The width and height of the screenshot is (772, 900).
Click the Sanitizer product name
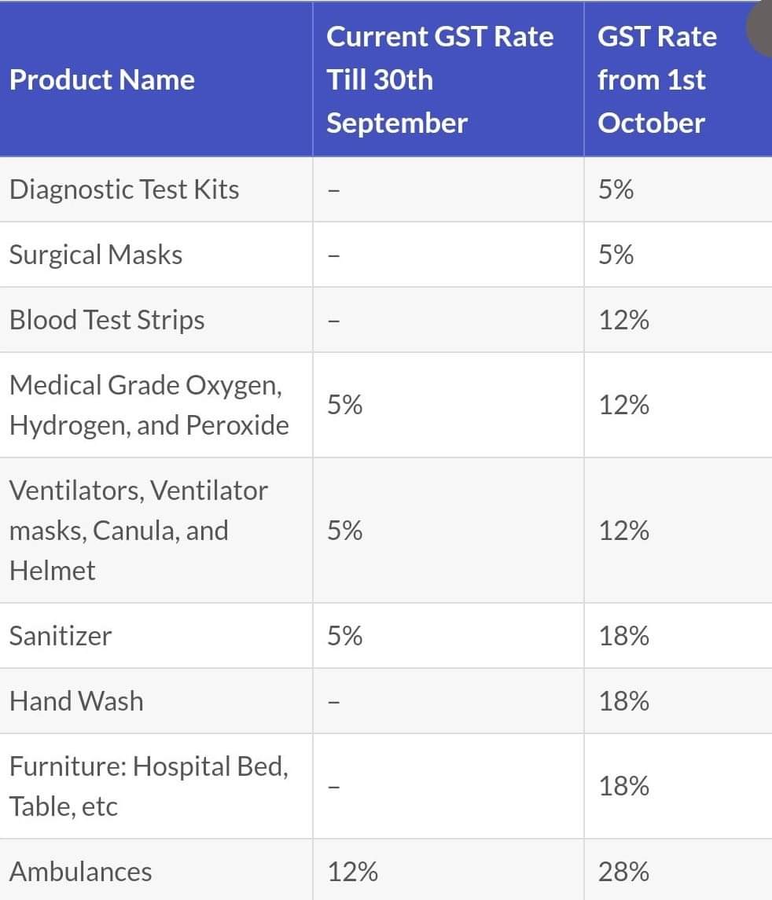pos(61,635)
